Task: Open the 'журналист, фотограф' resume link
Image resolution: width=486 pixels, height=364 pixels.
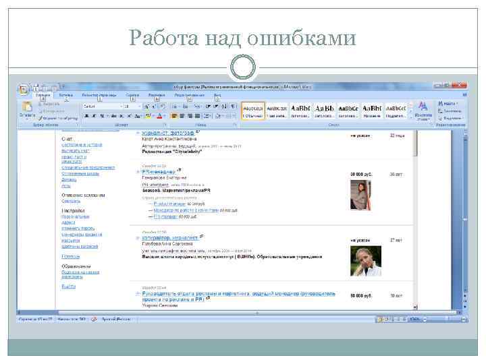Action: [x=168, y=133]
